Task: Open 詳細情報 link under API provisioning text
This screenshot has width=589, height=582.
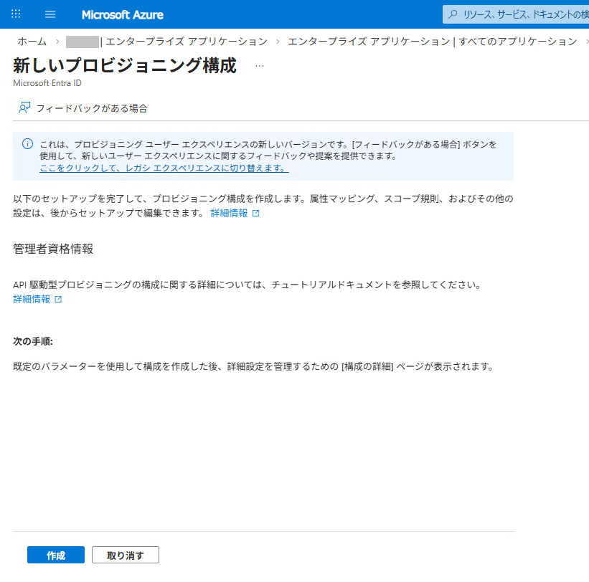Action: (x=32, y=299)
